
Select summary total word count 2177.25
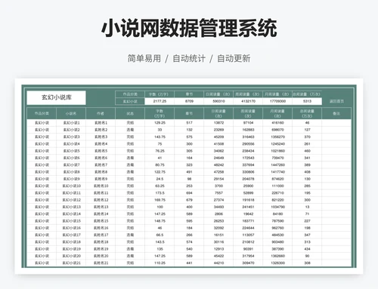160,101
